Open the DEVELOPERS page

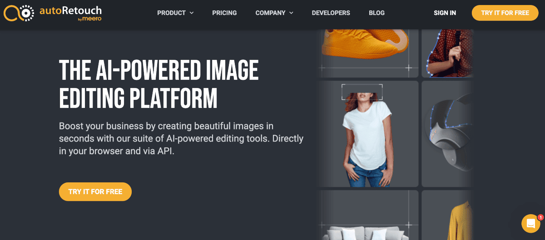pos(331,13)
